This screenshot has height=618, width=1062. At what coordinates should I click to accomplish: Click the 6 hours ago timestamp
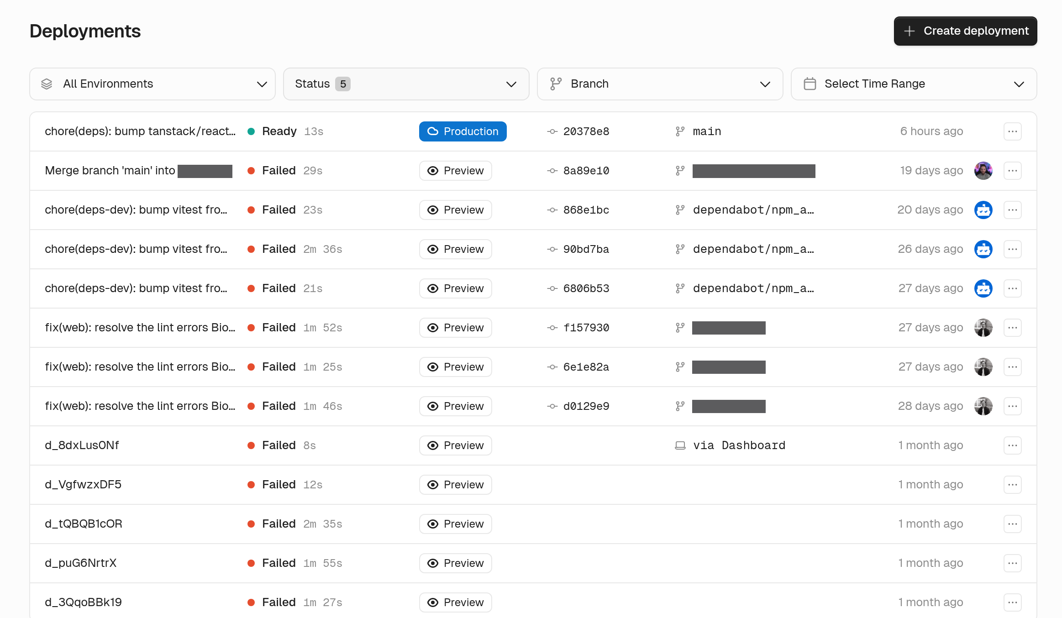pyautogui.click(x=931, y=131)
